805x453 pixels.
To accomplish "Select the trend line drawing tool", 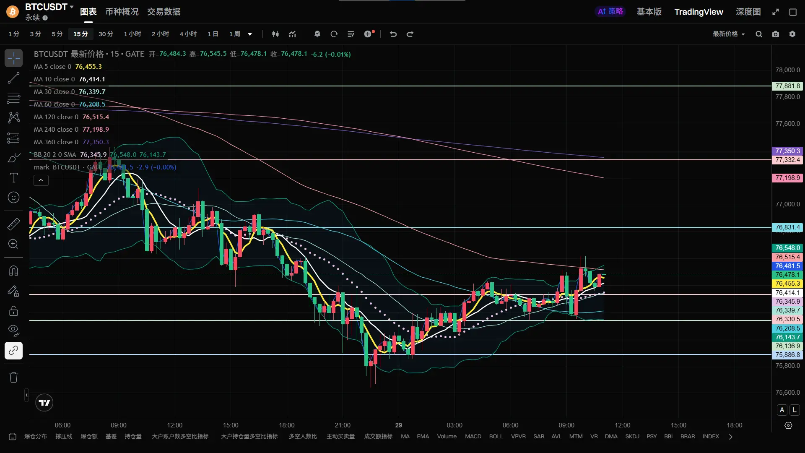I will point(13,78).
